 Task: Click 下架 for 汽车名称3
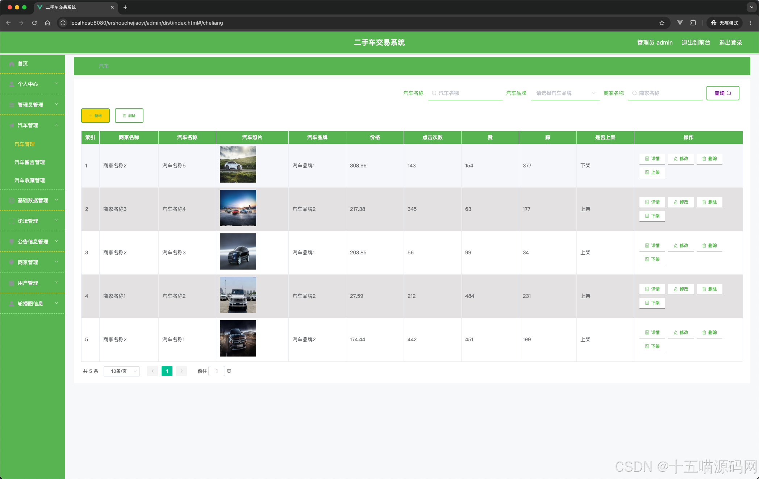point(652,259)
